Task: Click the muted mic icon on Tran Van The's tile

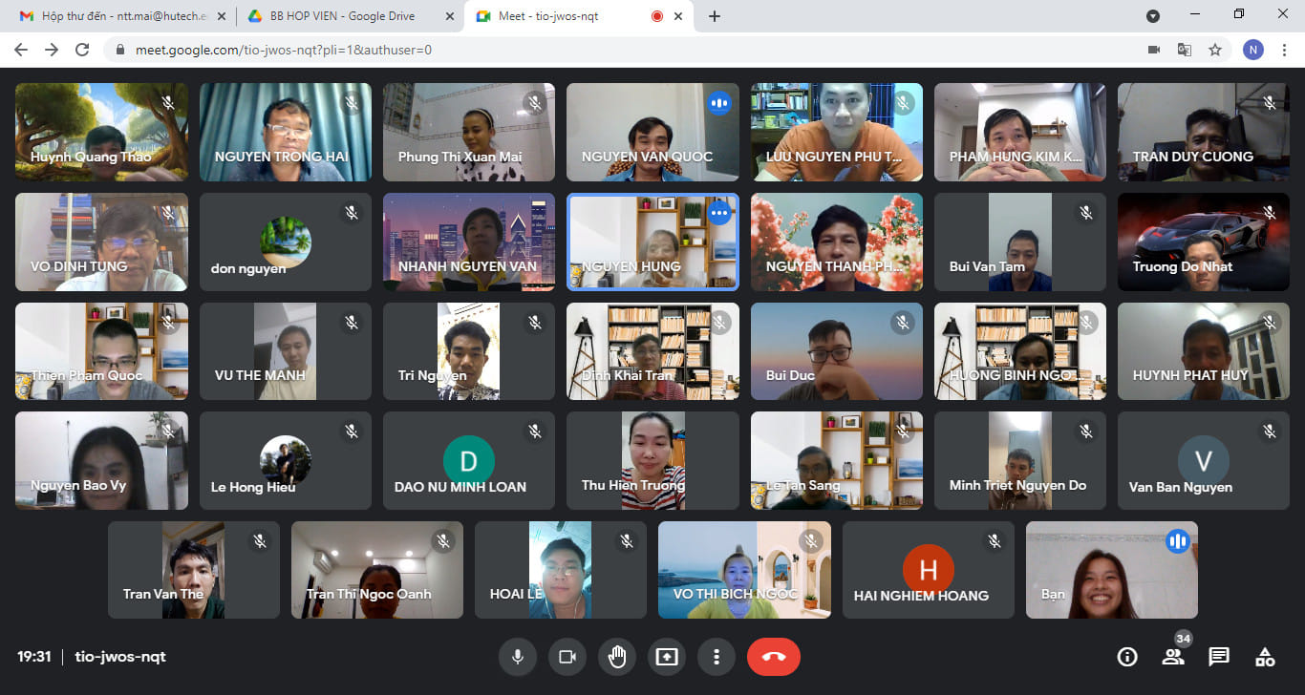Action: (x=260, y=541)
